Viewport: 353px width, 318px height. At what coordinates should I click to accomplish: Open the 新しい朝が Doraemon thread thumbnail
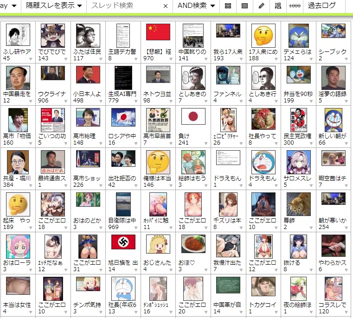(333, 120)
